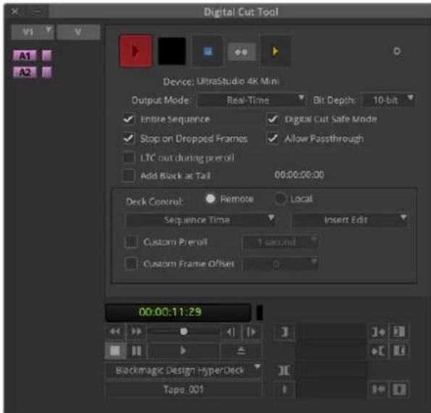The height and width of the screenshot is (413, 431).
Task: Click the duration timecode field
Action: pyautogui.click(x=332, y=370)
